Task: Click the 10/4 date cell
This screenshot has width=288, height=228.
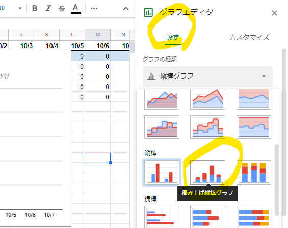Action: (47, 45)
